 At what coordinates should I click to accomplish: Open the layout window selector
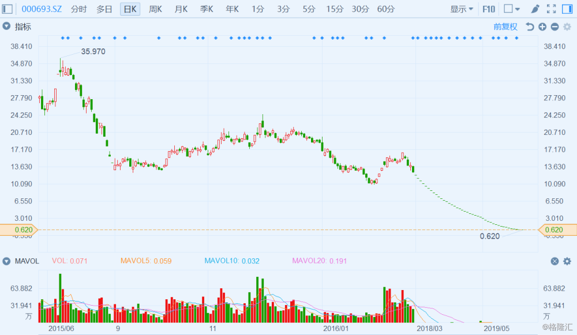(x=511, y=9)
